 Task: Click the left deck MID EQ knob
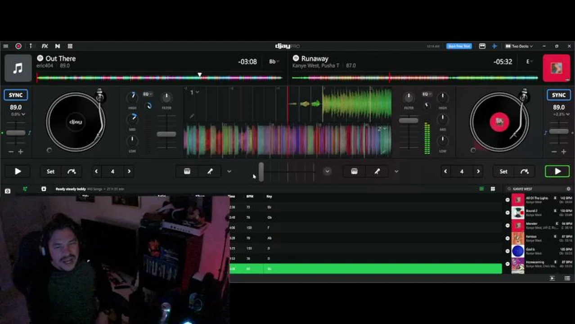pos(132,119)
